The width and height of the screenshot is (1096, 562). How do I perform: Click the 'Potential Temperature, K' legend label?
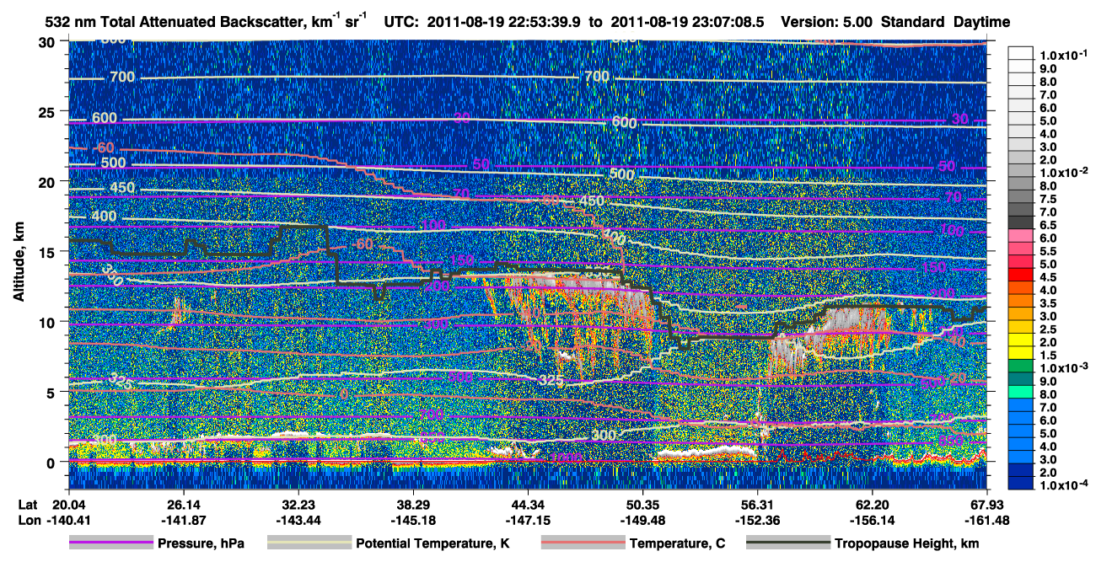pos(433,543)
